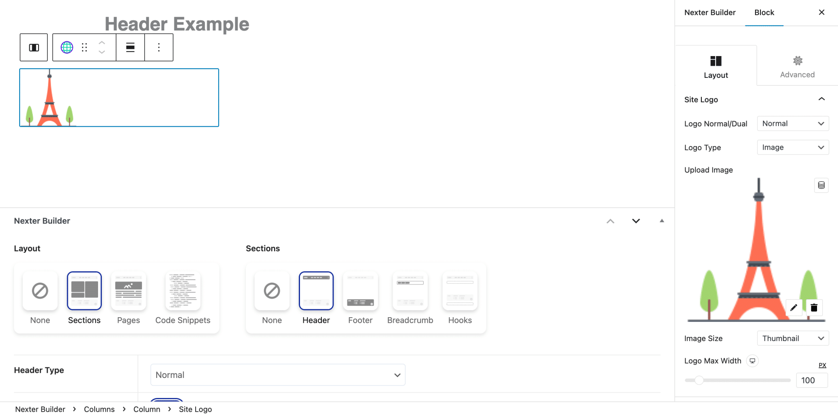The height and width of the screenshot is (416, 838).
Task: Click the responsive device icon beside Logo Max Width
Action: 753,361
